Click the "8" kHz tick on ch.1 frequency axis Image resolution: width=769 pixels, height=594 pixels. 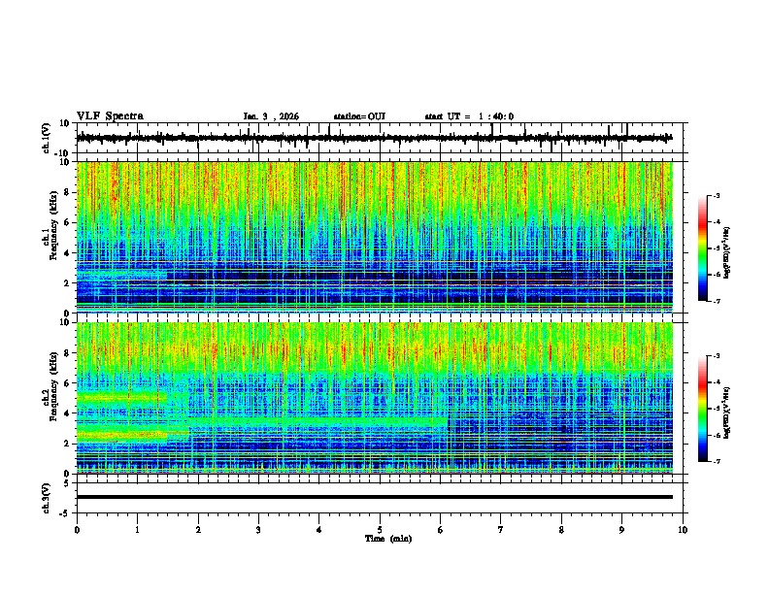(67, 192)
